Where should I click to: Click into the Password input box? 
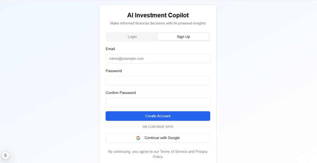click(158, 81)
